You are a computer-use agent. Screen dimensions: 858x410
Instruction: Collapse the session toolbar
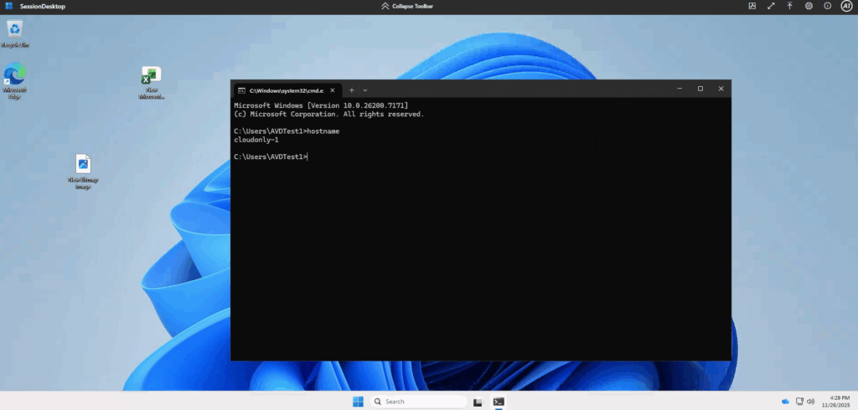pos(407,6)
